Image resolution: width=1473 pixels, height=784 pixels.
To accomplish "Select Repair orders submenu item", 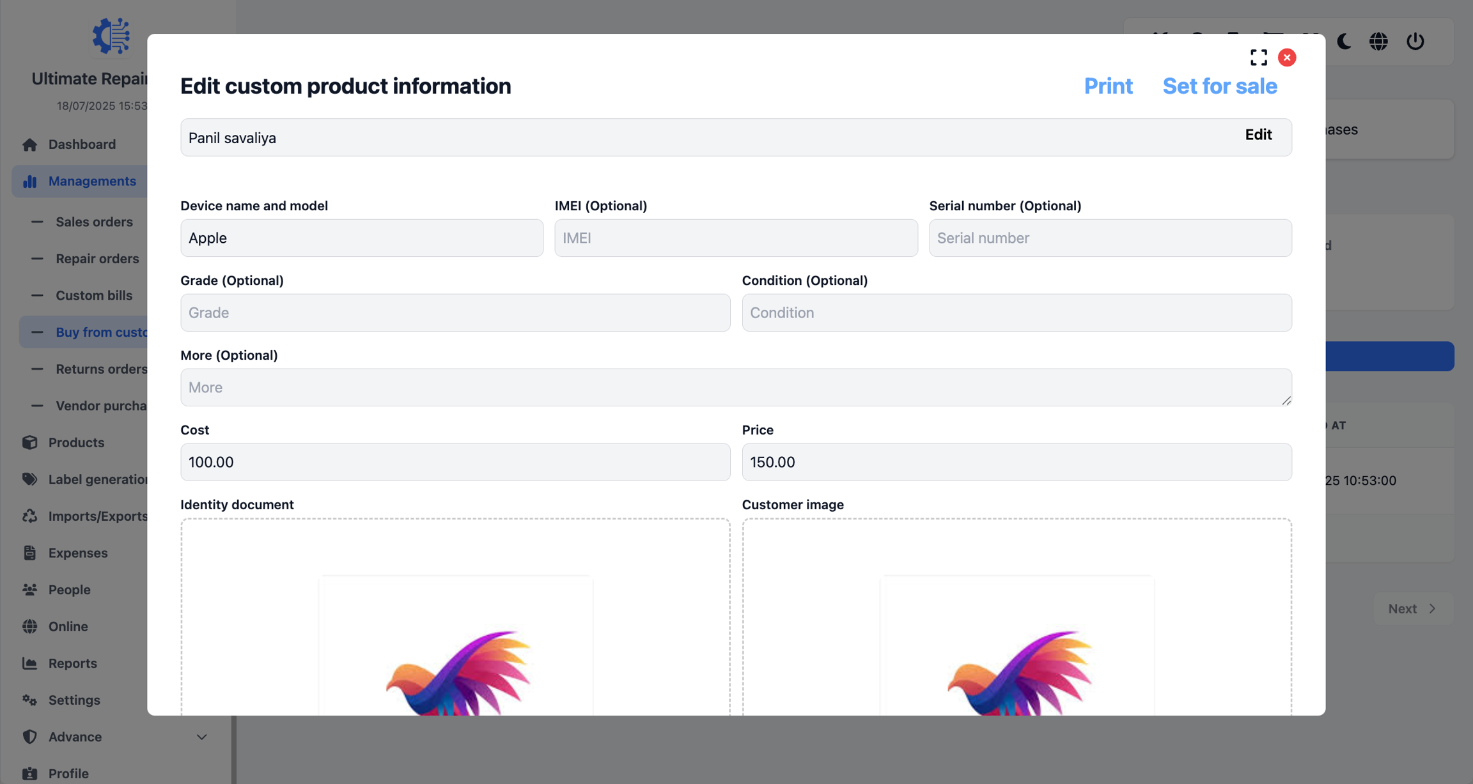I will pos(97,259).
